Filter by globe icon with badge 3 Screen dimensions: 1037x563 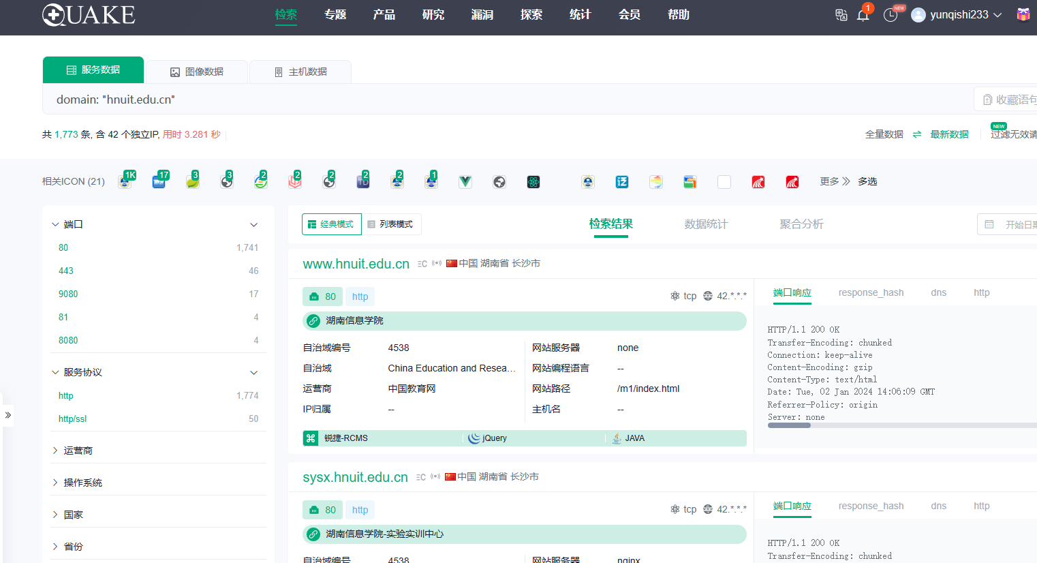(x=227, y=181)
